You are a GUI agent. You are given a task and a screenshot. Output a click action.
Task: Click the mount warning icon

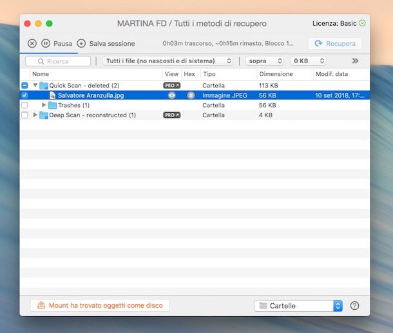[41, 305]
